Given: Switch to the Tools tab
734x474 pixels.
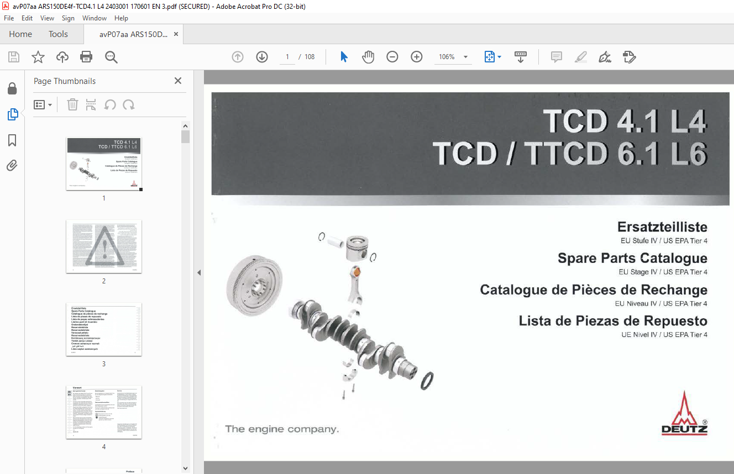Looking at the screenshot, I should click(x=58, y=34).
